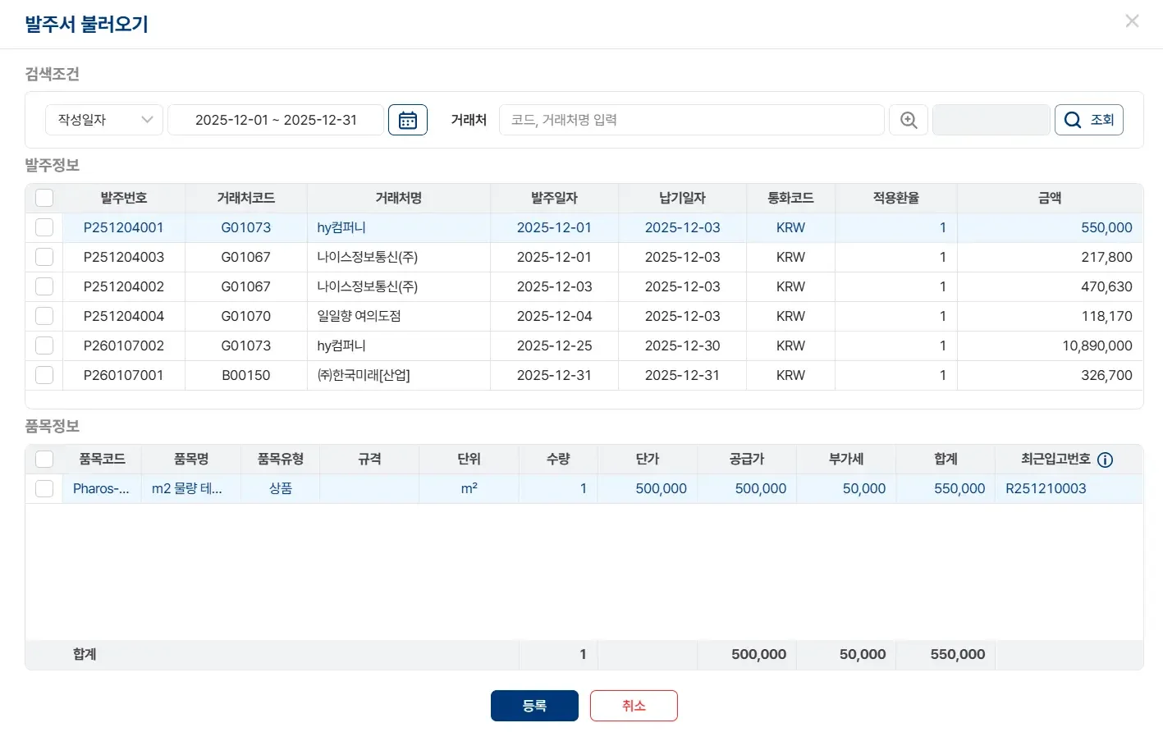
Task: Open the calendar date picker icon
Action: coord(407,119)
